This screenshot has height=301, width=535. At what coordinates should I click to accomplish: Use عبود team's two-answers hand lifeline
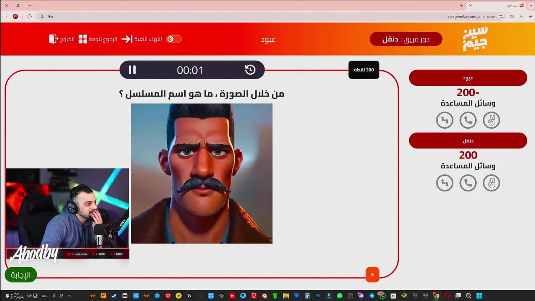(492, 120)
